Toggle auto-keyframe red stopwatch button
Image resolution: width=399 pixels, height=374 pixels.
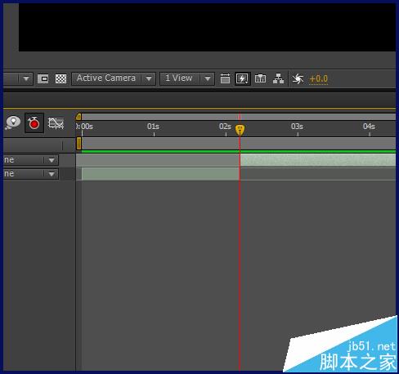tap(34, 123)
